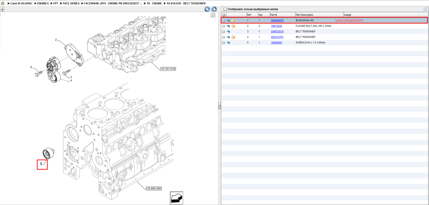Screen dimensions: 429x205
Task: Open the table view icon at parts list corner
Action: [425, 9]
